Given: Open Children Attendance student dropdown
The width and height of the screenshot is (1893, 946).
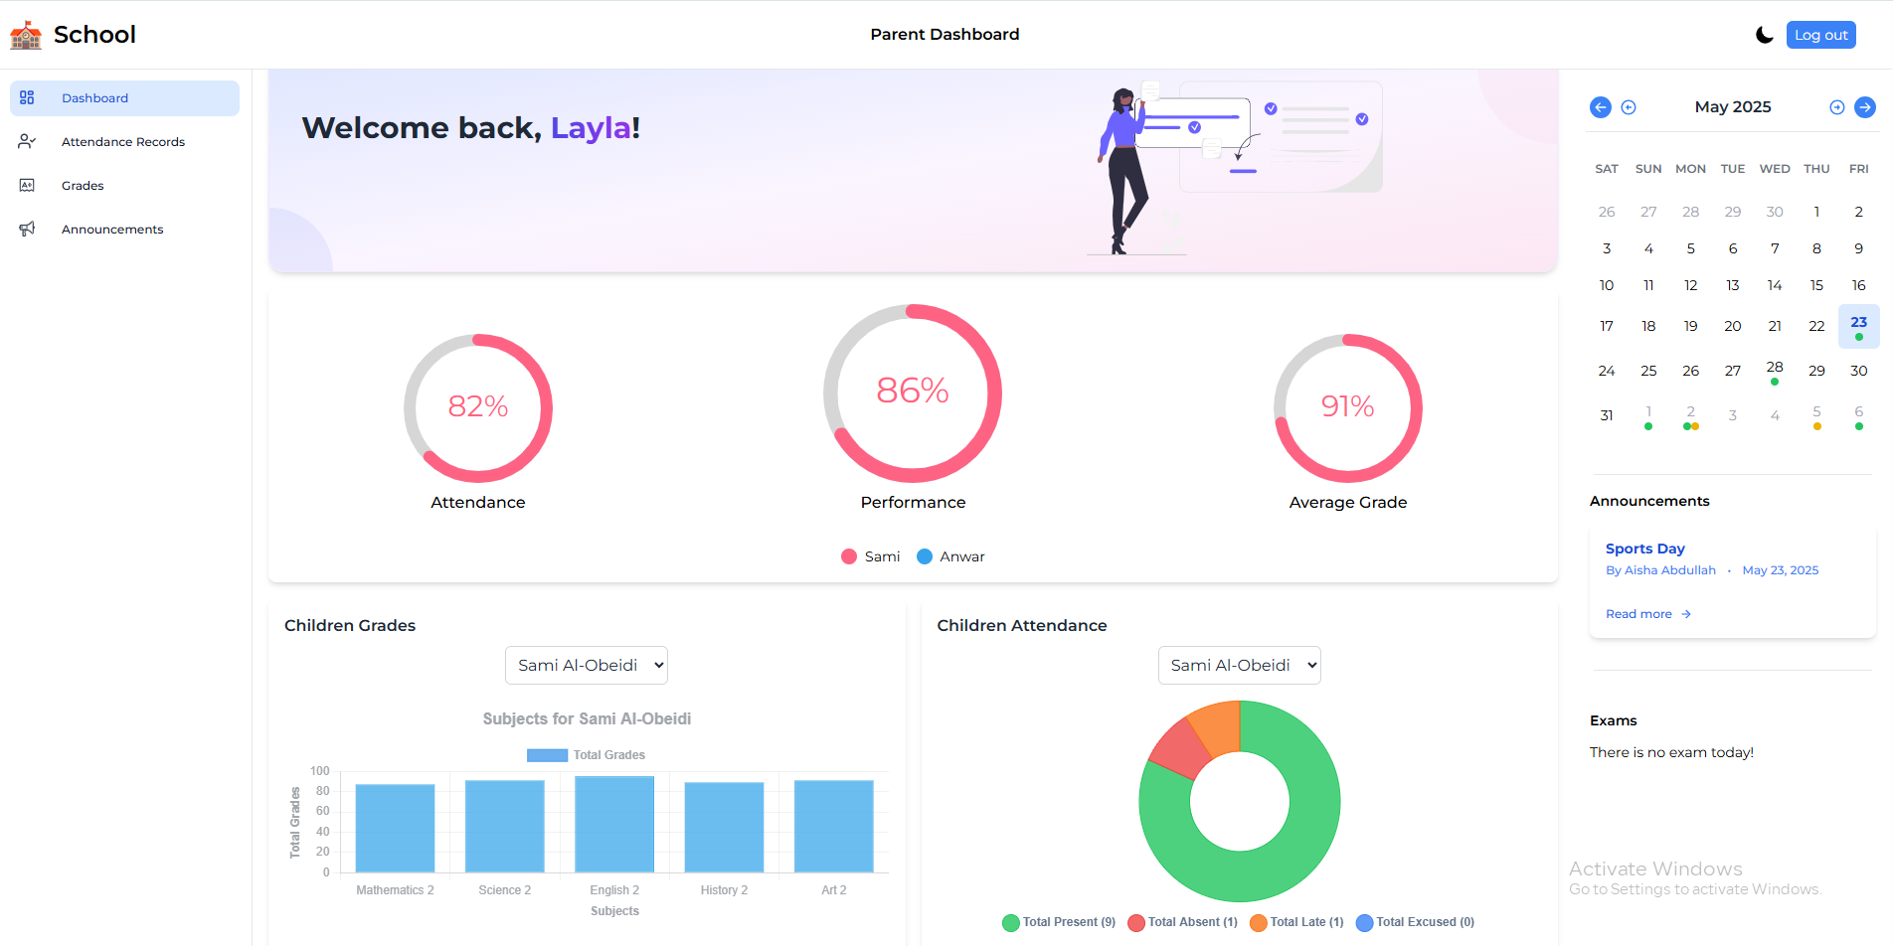Looking at the screenshot, I should click(1240, 666).
